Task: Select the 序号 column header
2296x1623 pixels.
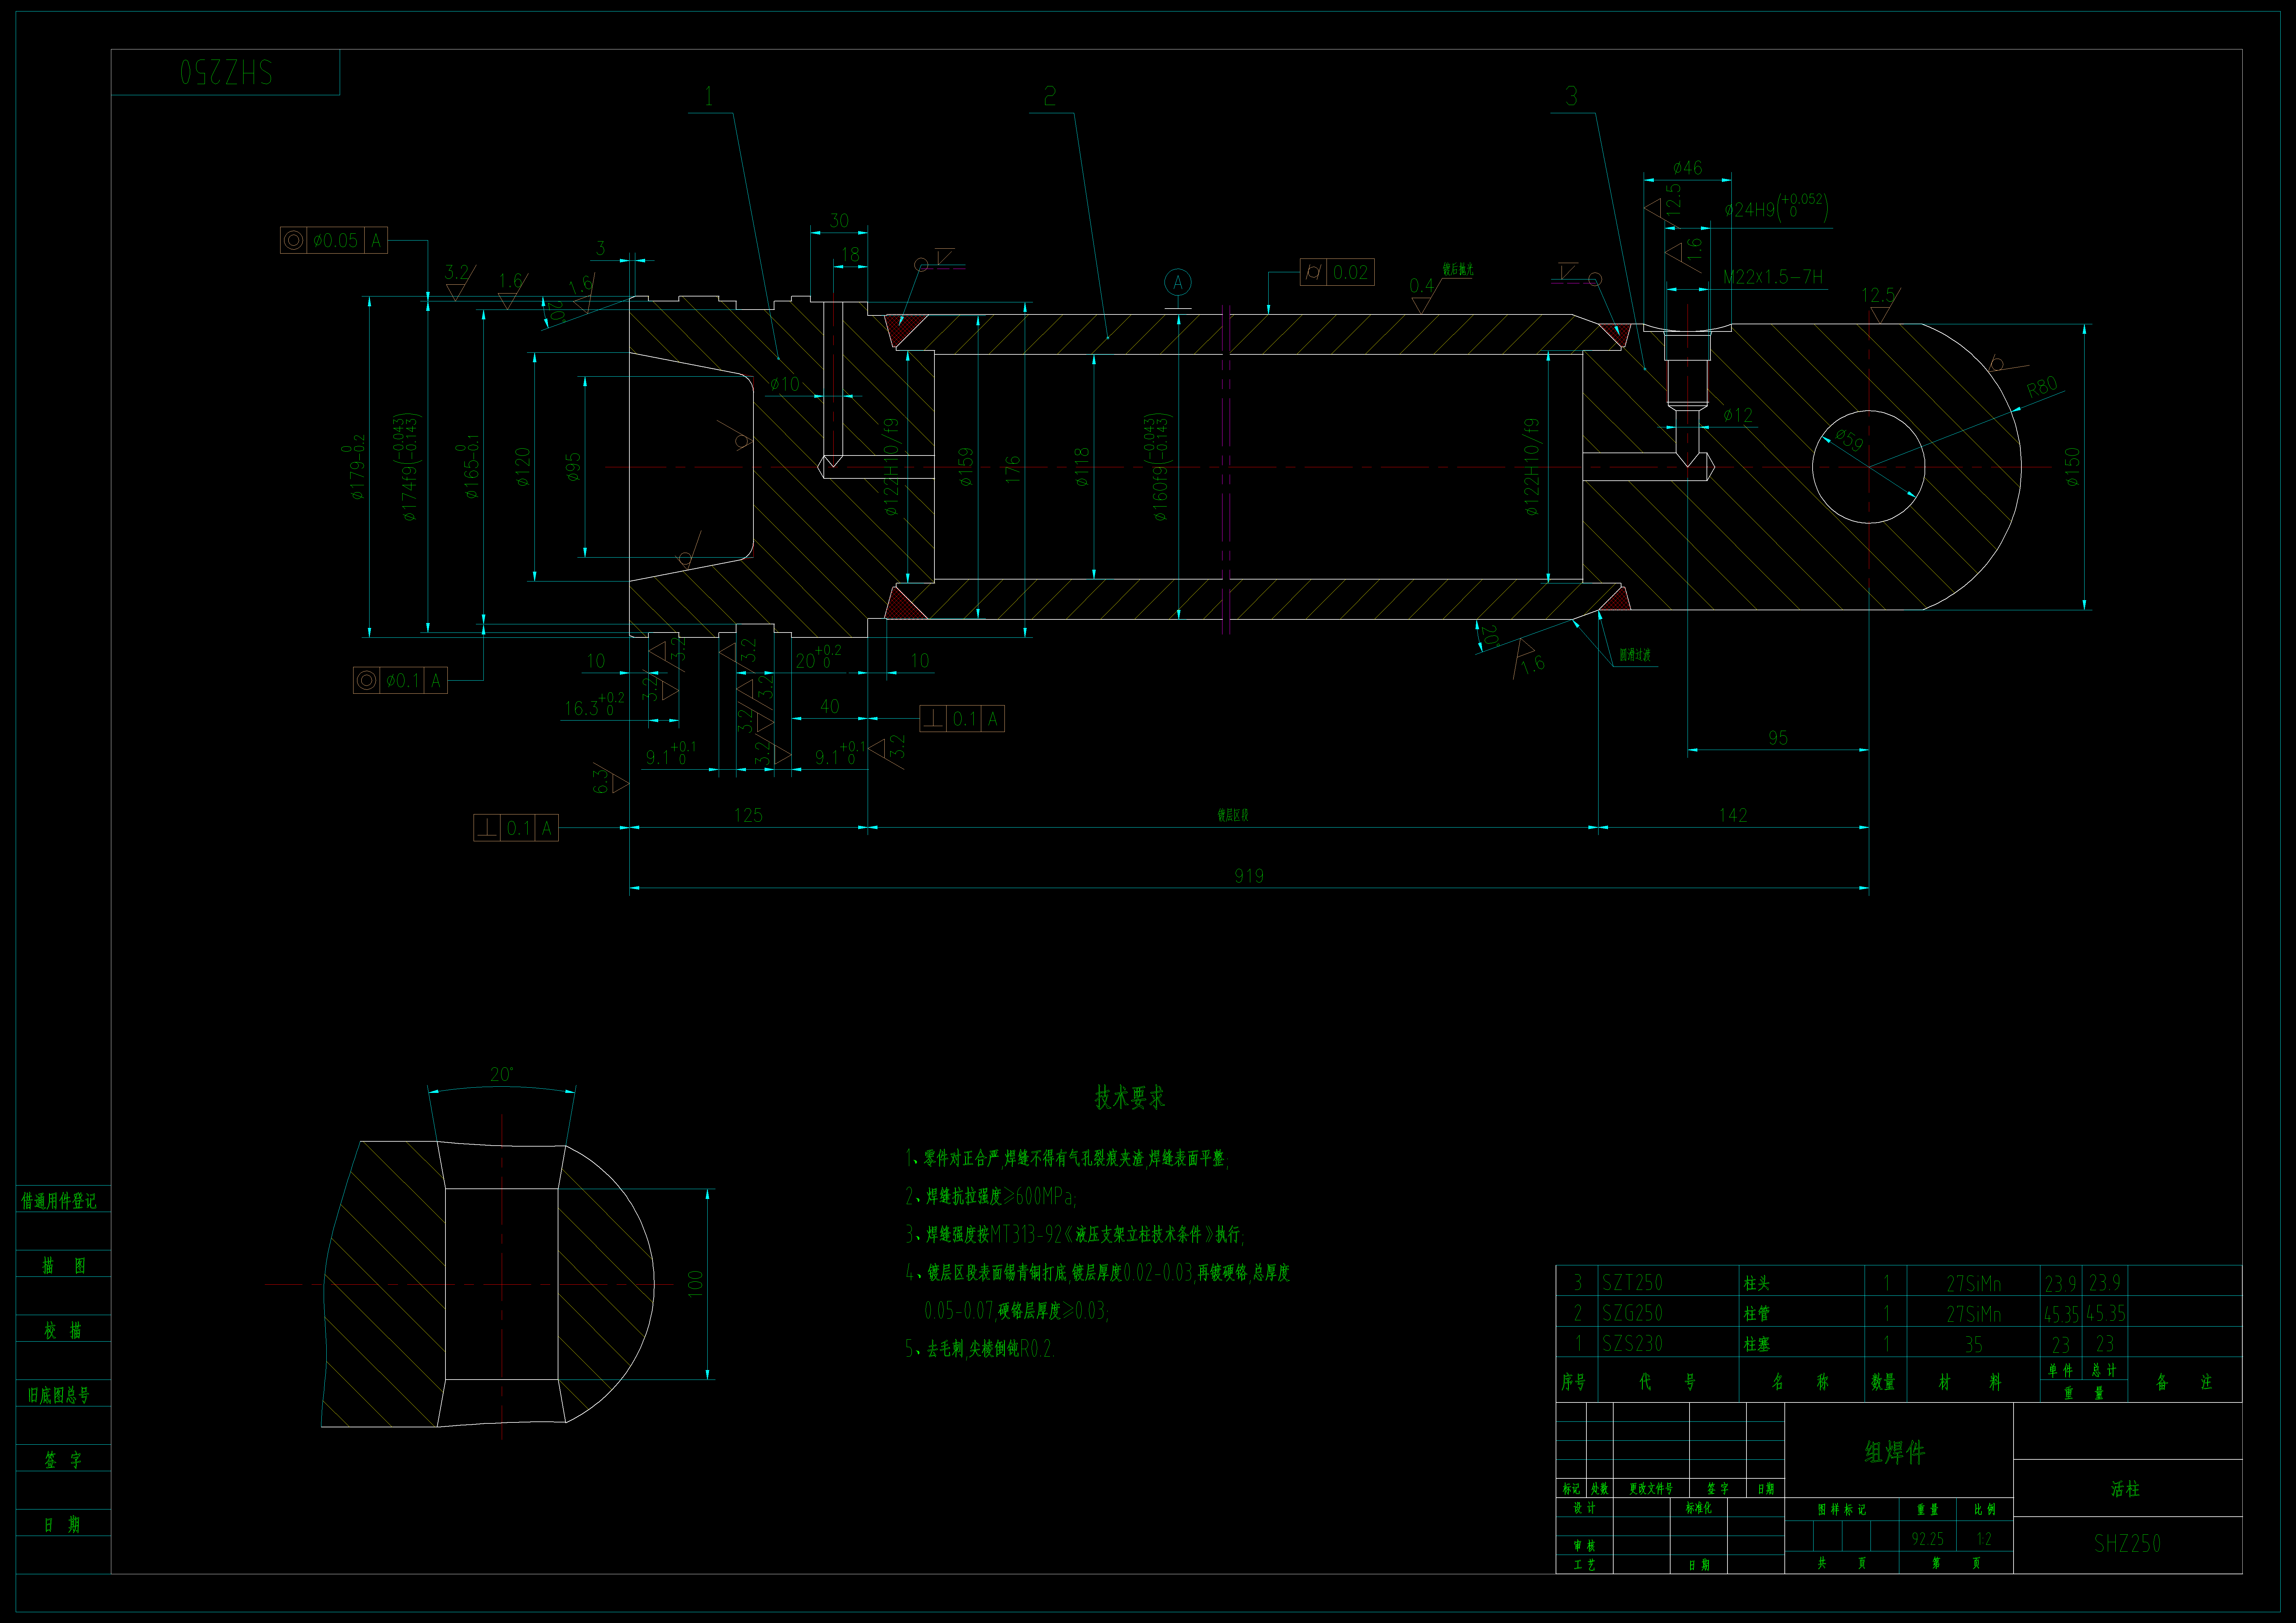Action: tap(1574, 1382)
